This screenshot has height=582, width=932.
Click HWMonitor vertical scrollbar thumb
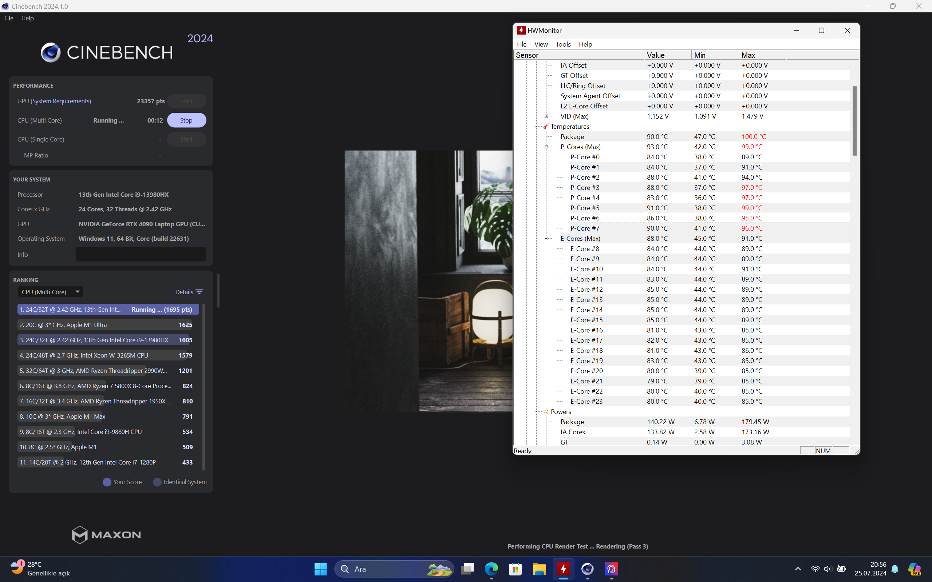pos(854,120)
